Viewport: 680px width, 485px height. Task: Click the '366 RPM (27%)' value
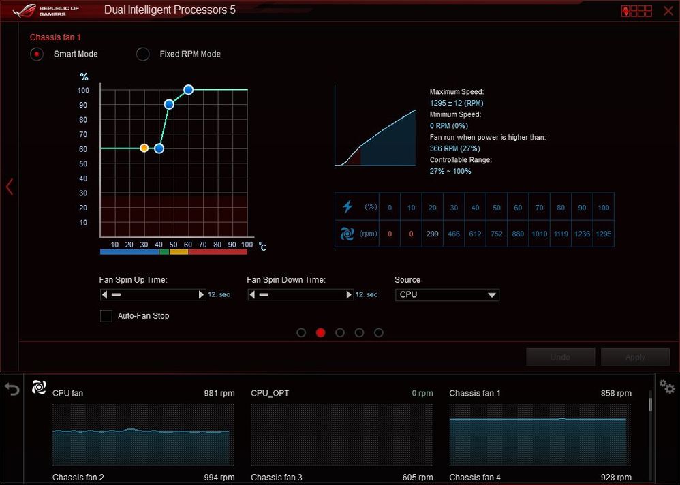(x=454, y=148)
